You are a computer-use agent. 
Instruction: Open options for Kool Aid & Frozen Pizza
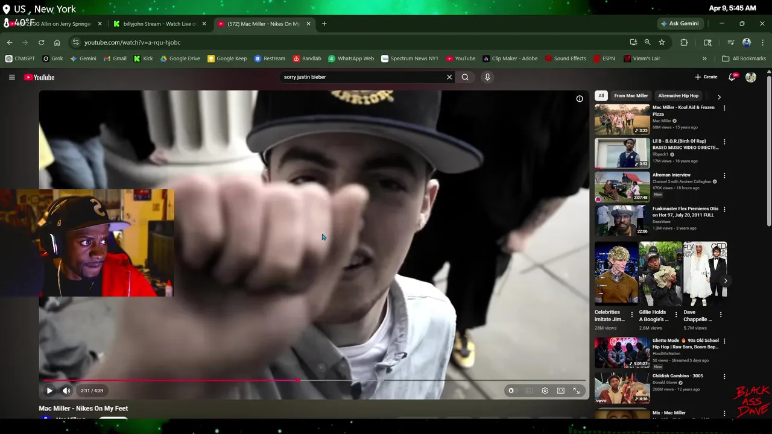point(724,108)
